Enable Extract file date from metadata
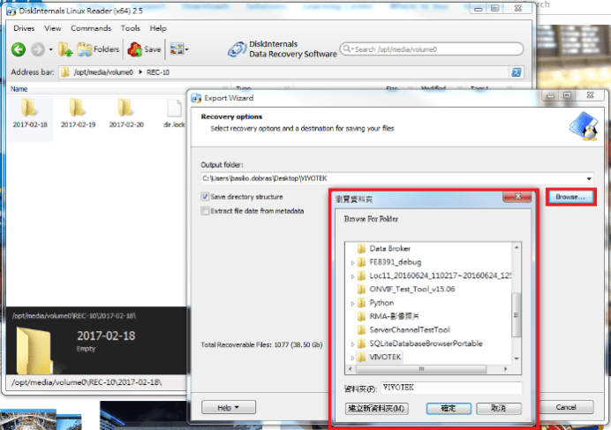The image size is (611, 430). pos(205,211)
